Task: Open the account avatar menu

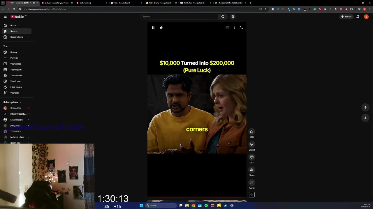Action: [x=366, y=17]
